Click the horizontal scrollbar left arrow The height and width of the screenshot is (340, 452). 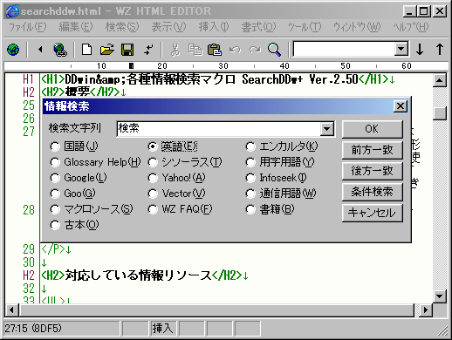pos(11,310)
